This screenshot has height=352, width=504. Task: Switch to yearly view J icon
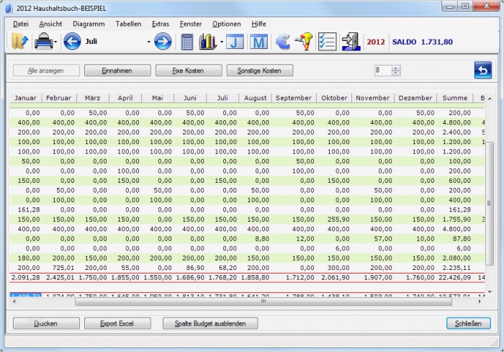click(235, 42)
